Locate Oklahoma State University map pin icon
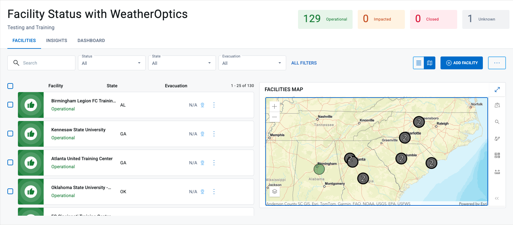 point(202,192)
